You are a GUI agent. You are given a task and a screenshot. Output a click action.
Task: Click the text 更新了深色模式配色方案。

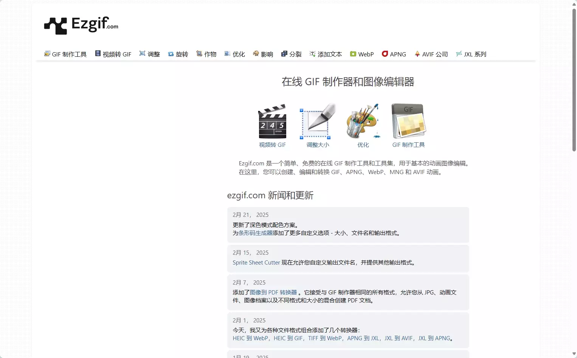[266, 225]
